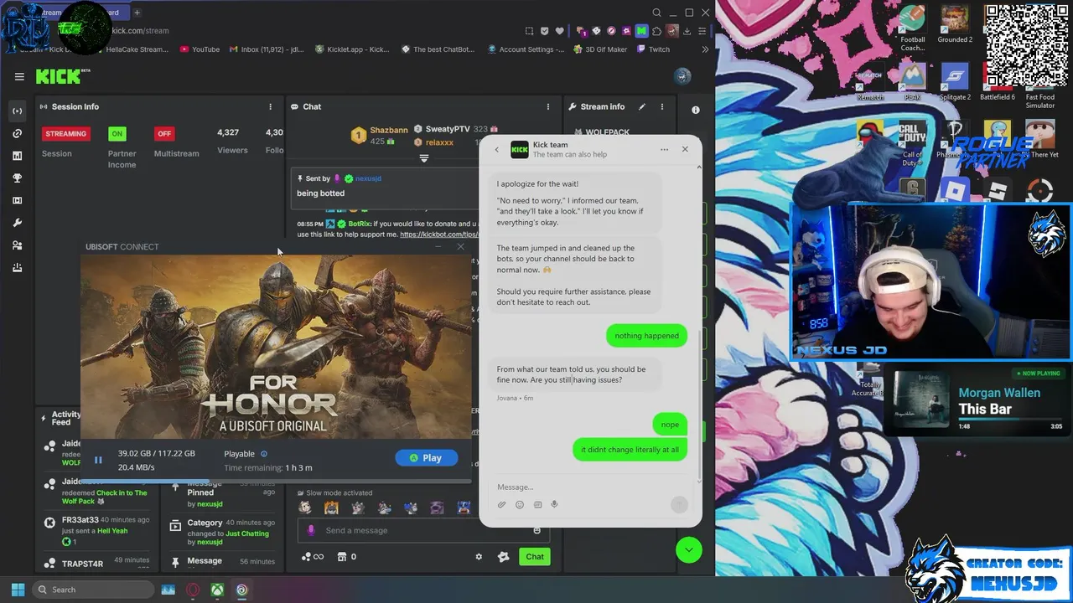This screenshot has height=603, width=1073.
Task: Open a new browser tab
Action: (x=137, y=13)
